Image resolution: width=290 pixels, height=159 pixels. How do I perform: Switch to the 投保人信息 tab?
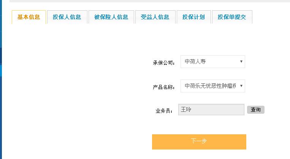click(x=67, y=17)
